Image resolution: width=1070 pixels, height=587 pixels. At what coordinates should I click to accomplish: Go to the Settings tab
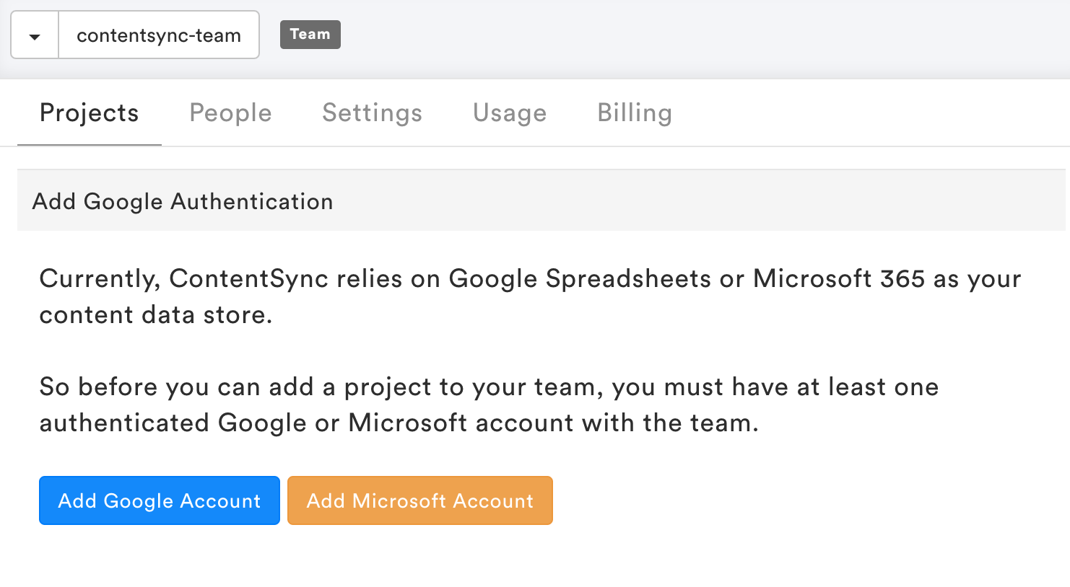[372, 113]
